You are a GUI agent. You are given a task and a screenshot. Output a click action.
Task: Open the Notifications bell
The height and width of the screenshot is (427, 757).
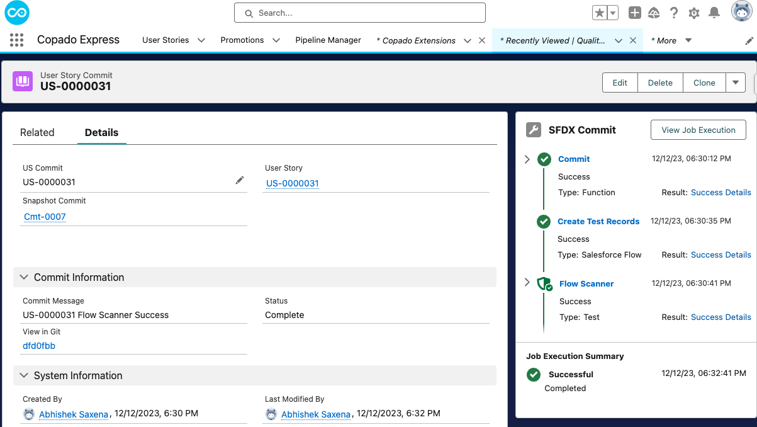[x=714, y=13]
